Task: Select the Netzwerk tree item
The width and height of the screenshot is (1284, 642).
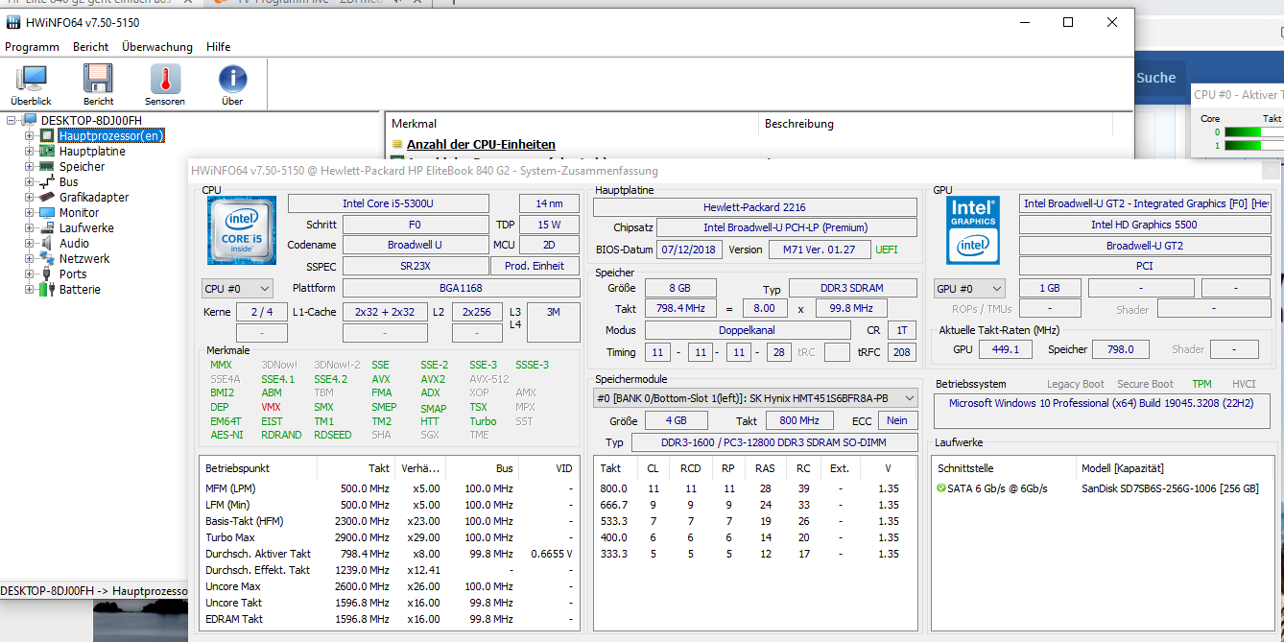Action: point(83,259)
